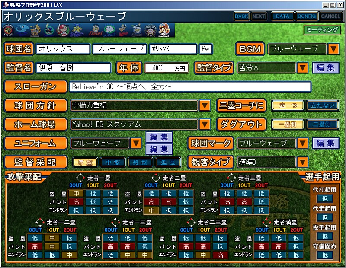Image resolution: width=346 pixels, height=268 pixels.
Task: Click the diamond icon beside 走者三塁
Action: pyautogui.click(x=231, y=178)
